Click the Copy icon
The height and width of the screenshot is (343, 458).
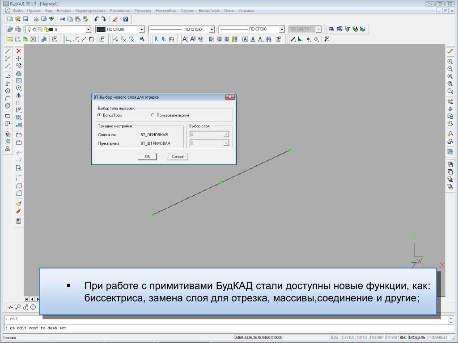point(70,19)
